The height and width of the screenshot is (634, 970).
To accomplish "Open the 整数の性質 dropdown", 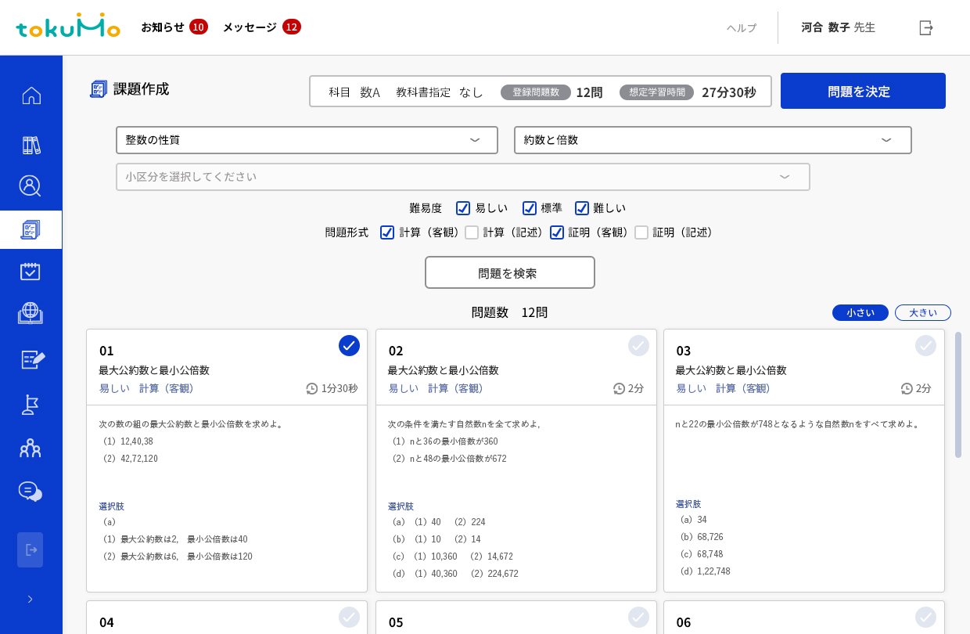I will (x=307, y=139).
